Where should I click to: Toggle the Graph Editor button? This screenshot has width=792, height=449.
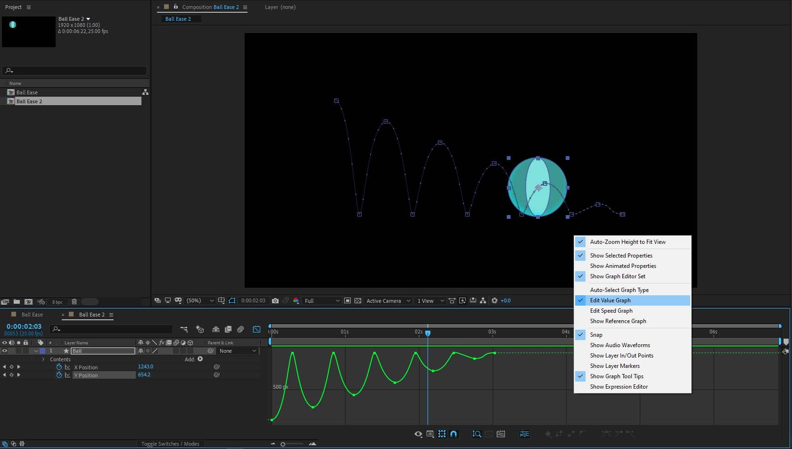click(256, 329)
